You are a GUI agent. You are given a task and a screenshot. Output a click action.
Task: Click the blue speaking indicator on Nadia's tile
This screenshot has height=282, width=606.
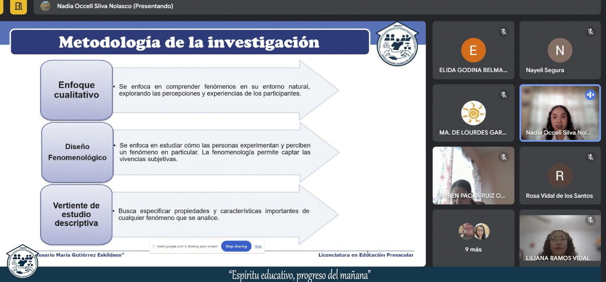click(590, 95)
